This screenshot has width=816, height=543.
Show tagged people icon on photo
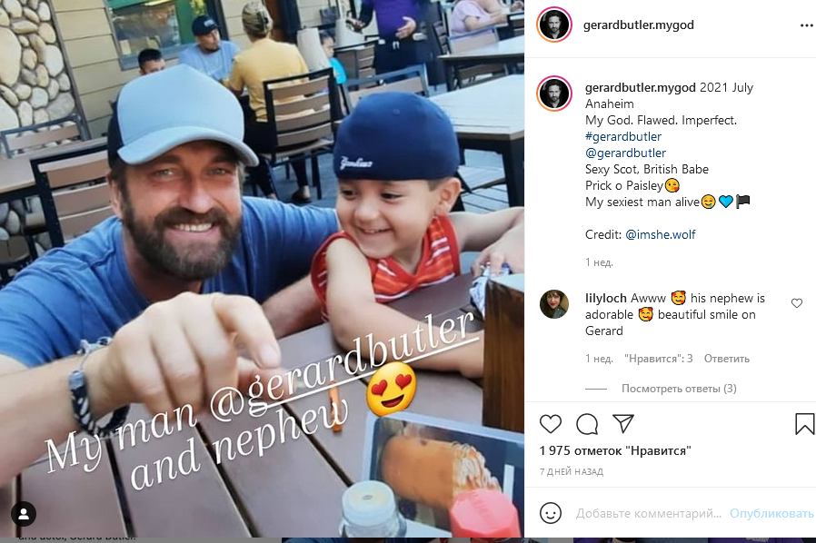click(x=24, y=514)
